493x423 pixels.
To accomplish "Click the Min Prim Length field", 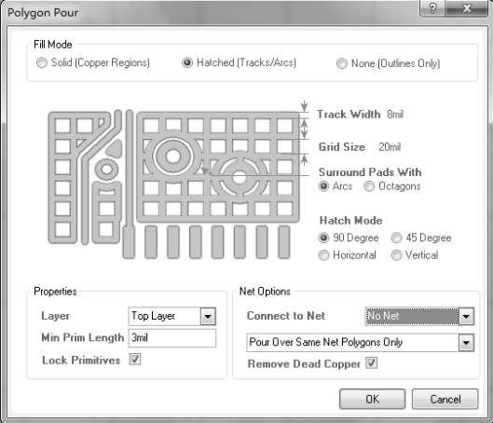I will [172, 338].
